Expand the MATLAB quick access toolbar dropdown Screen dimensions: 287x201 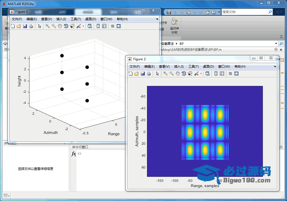tap(219, 12)
